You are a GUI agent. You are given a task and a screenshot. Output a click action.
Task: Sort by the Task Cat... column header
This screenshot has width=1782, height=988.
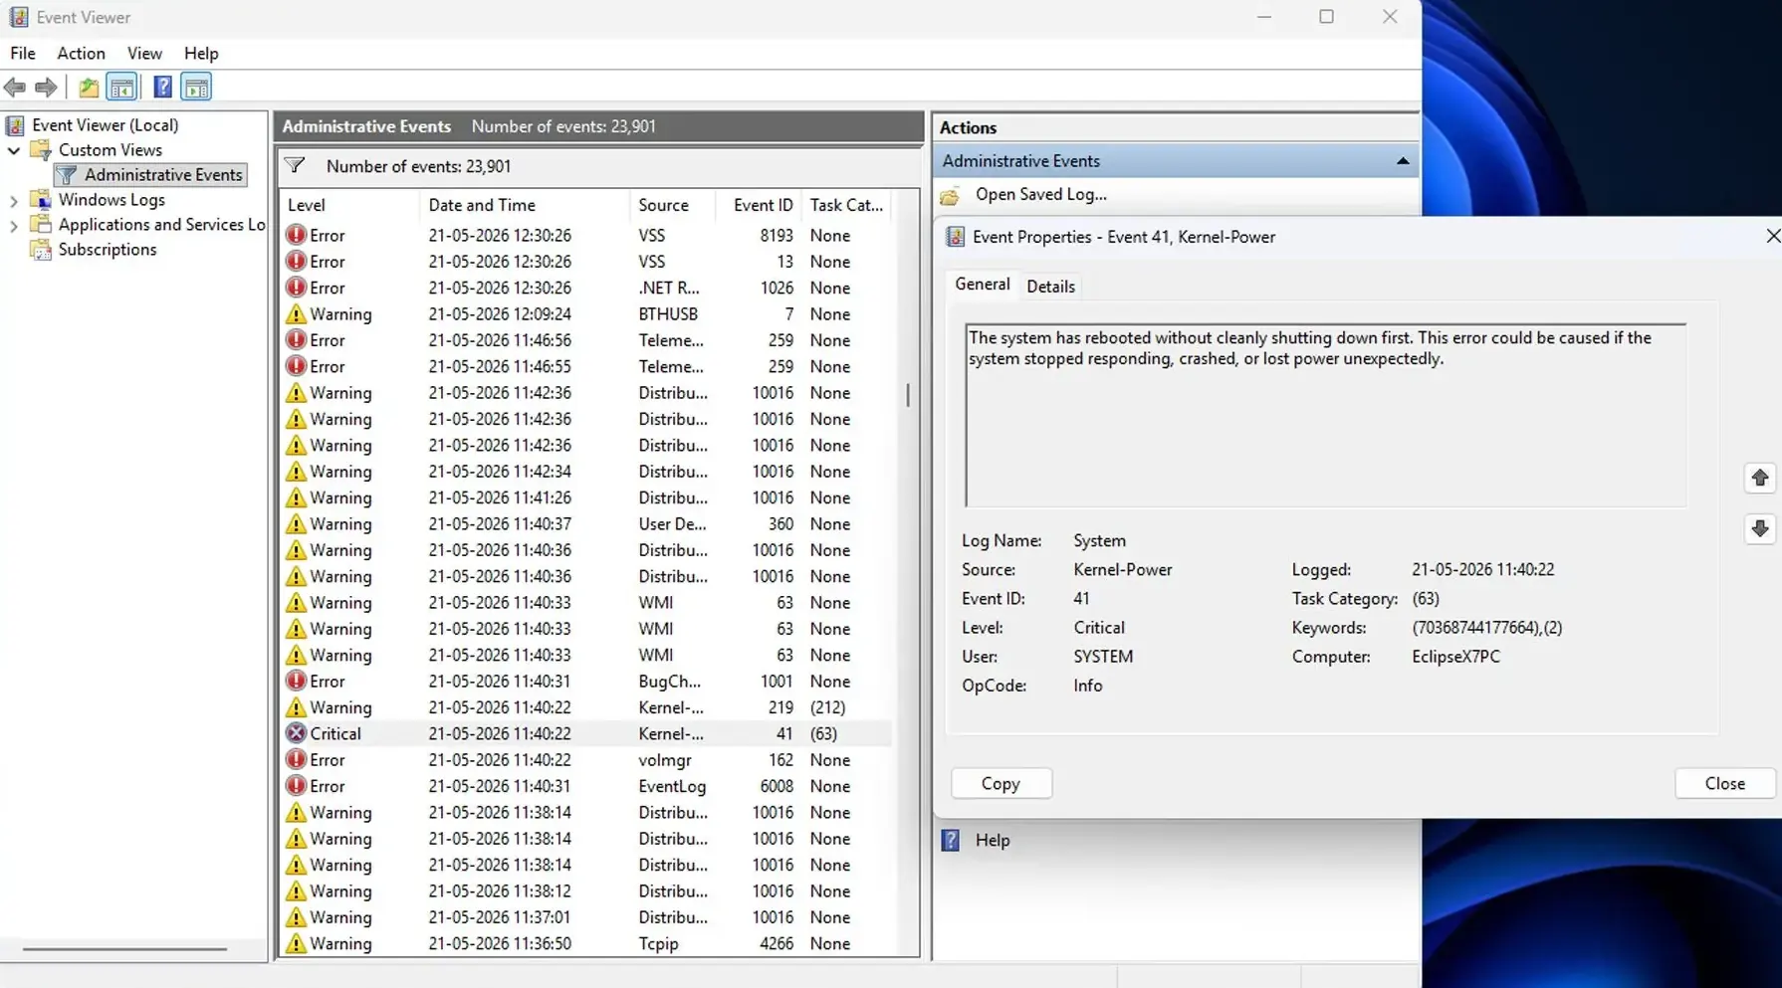(846, 205)
